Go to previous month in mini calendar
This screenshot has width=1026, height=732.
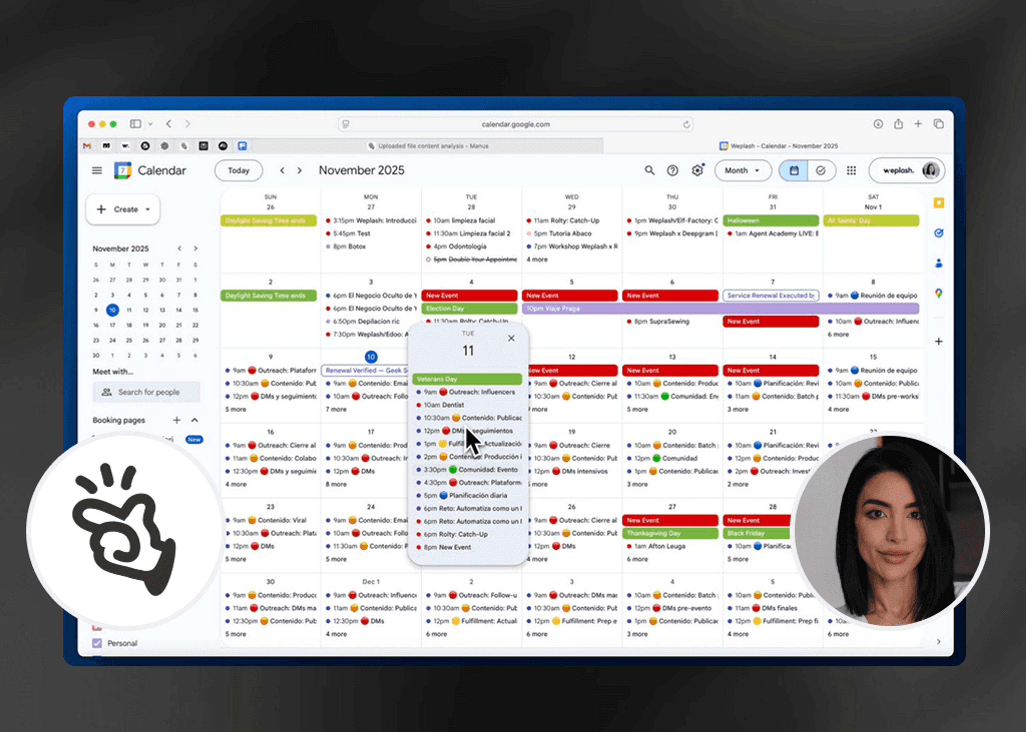pyautogui.click(x=180, y=249)
